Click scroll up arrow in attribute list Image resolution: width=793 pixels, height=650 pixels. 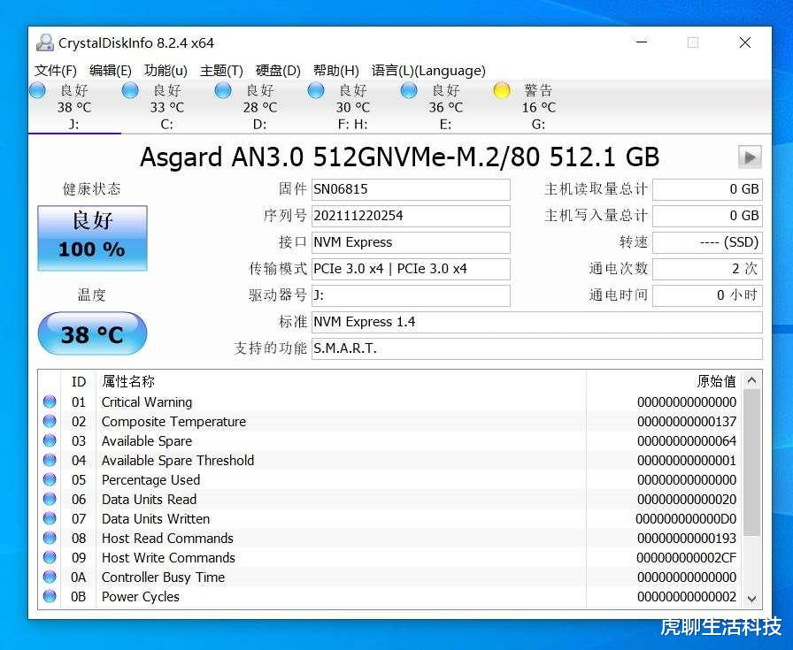pyautogui.click(x=751, y=380)
